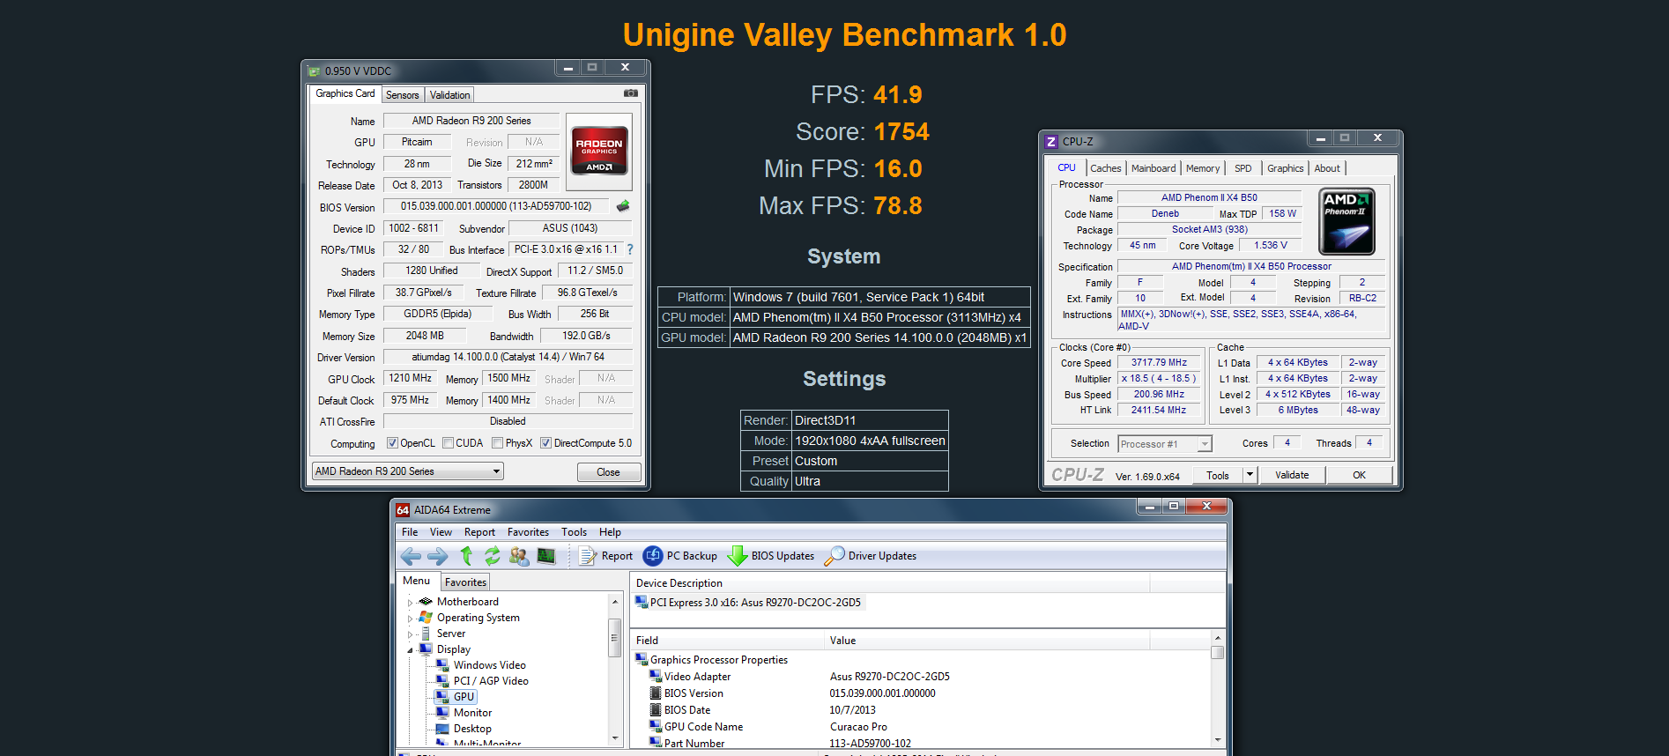Click the details list scrollbar up arrow
Screen dimensions: 1669x756
click(1218, 638)
